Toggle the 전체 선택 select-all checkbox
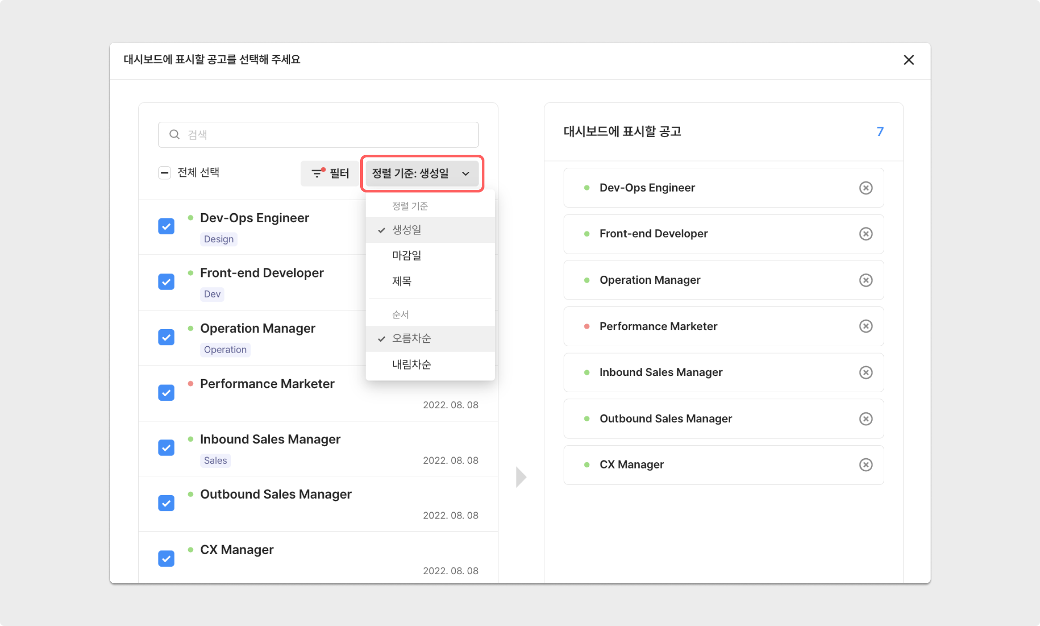The height and width of the screenshot is (626, 1040). (164, 173)
